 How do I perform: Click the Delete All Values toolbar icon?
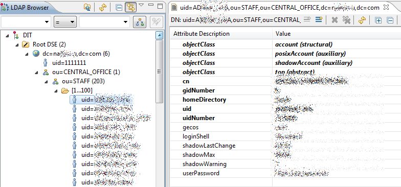[346, 20]
